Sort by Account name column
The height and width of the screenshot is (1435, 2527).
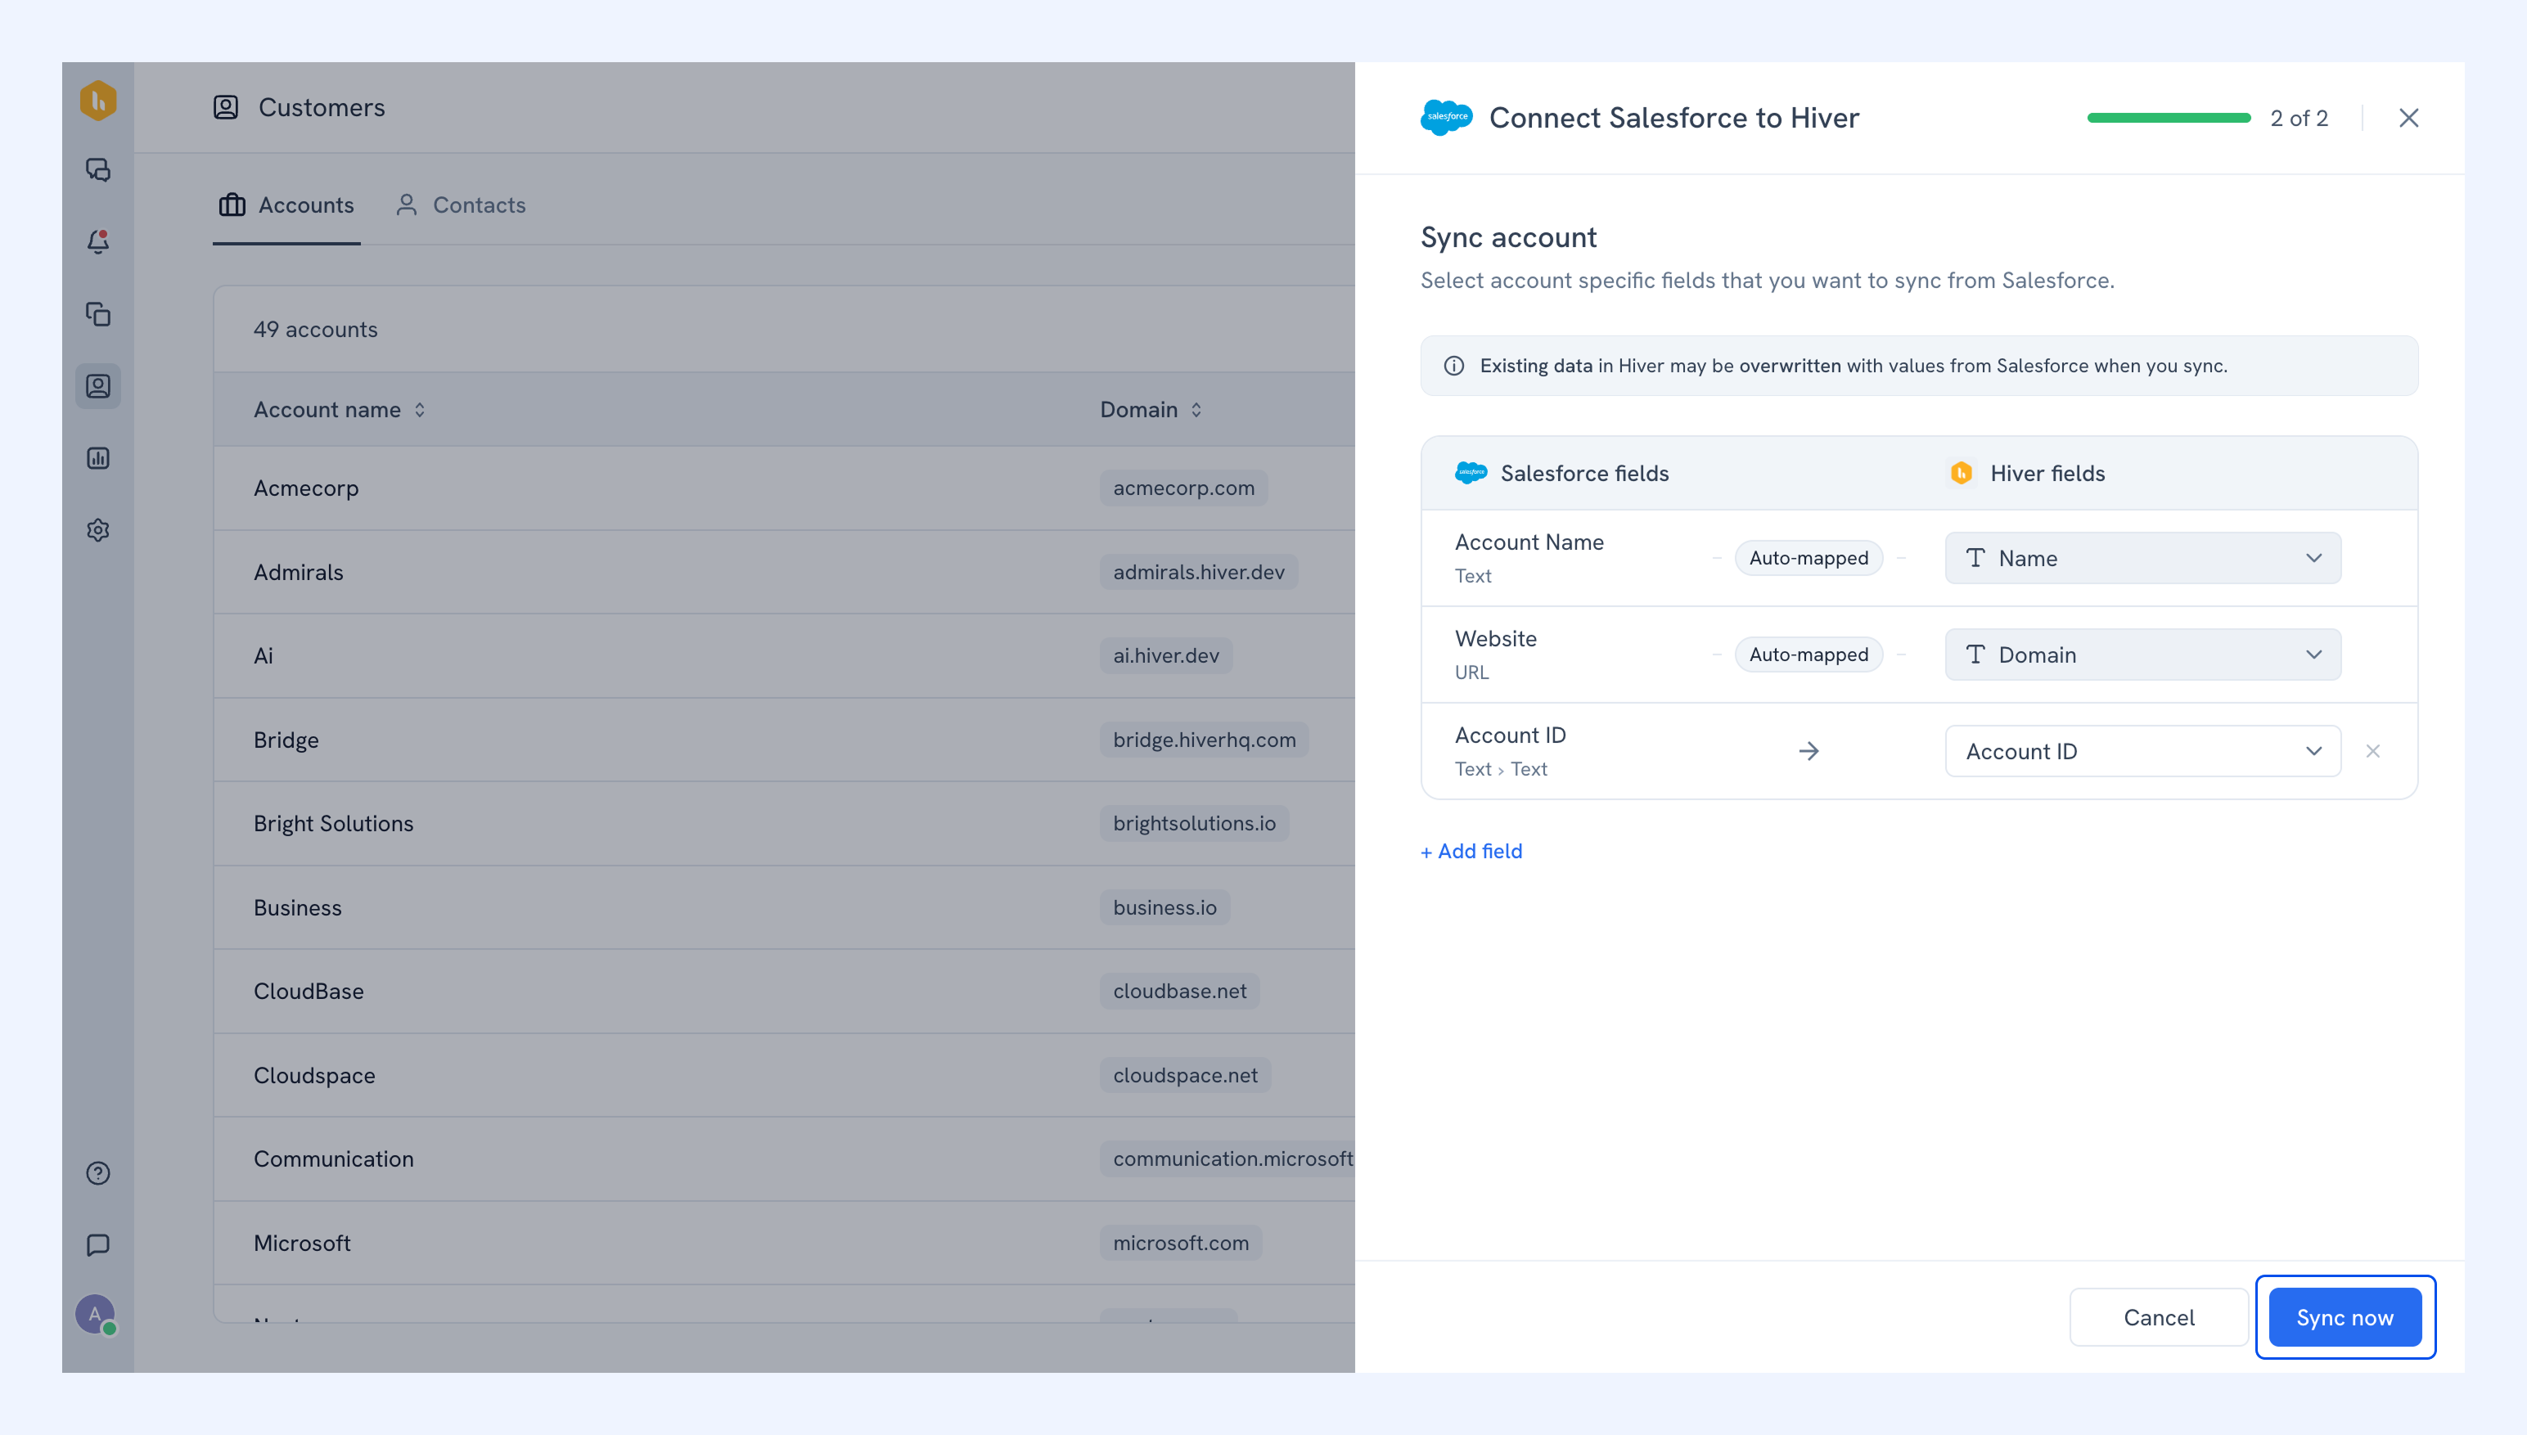tap(339, 409)
